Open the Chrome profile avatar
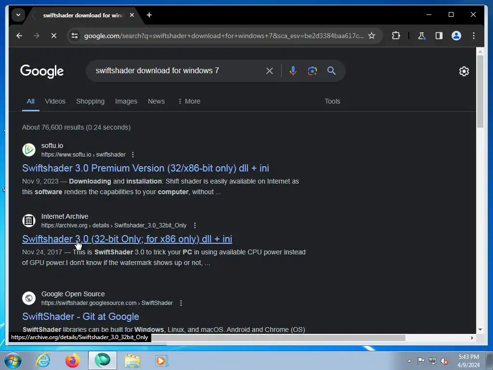The height and width of the screenshot is (370, 493). click(456, 36)
